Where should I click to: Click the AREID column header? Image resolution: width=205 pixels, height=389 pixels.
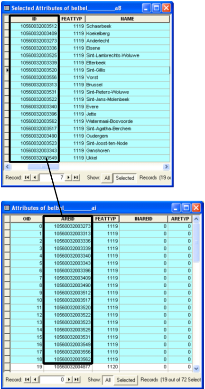[x=67, y=219]
